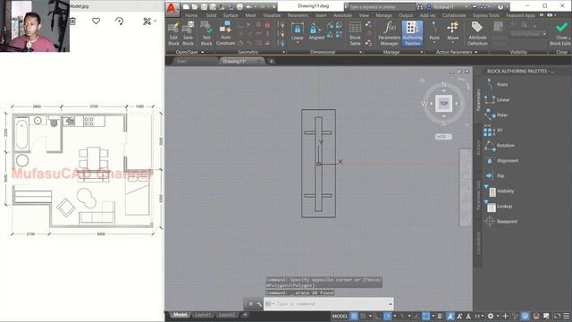Select the Linear dimensional constraint
The width and height of the screenshot is (572, 322).
[x=298, y=32]
